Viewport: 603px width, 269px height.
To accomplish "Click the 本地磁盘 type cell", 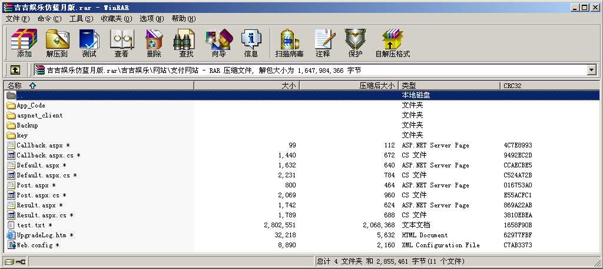I will pos(416,95).
